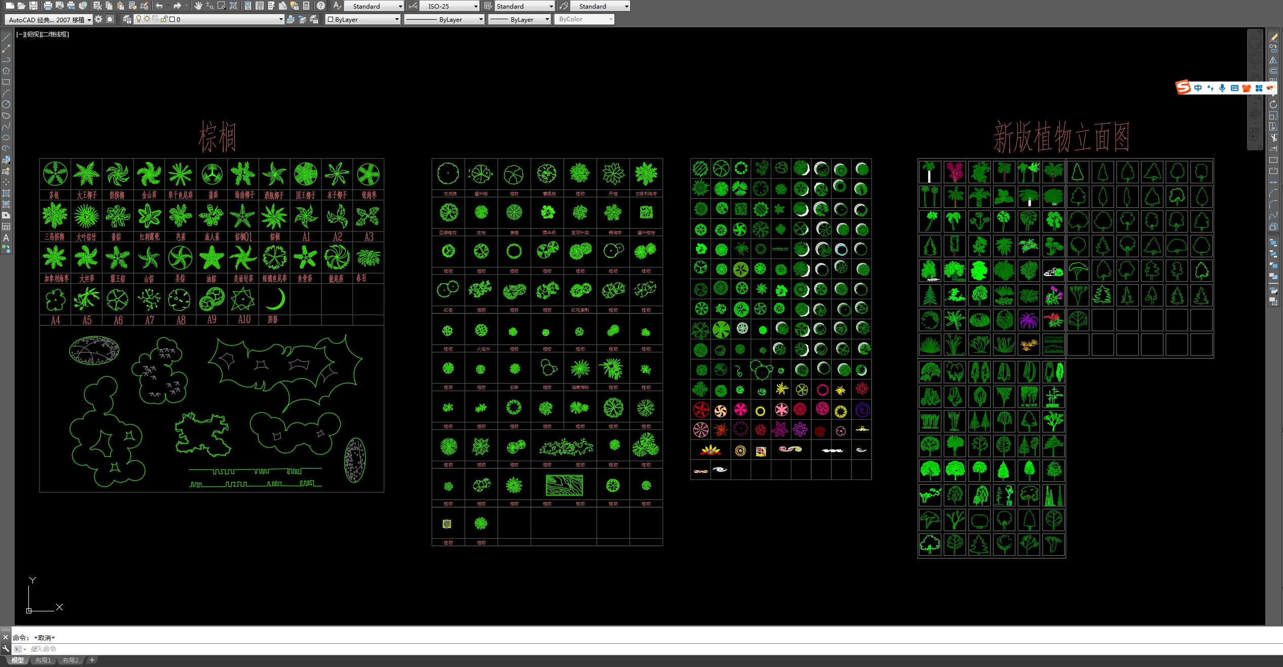Toggle layer 0 on/off lightbulb

(x=139, y=19)
